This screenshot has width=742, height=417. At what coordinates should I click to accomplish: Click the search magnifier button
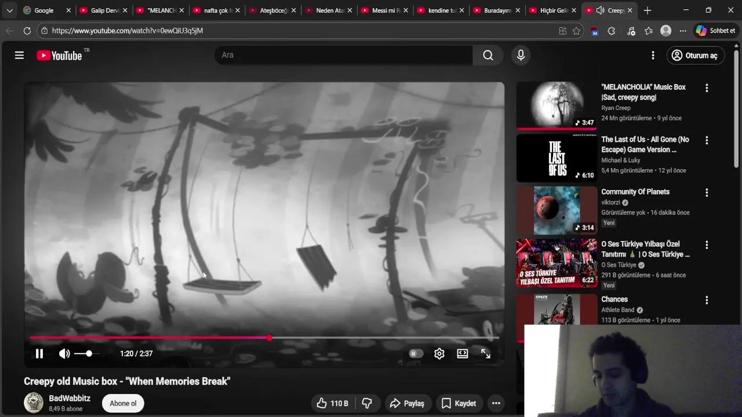pyautogui.click(x=488, y=55)
